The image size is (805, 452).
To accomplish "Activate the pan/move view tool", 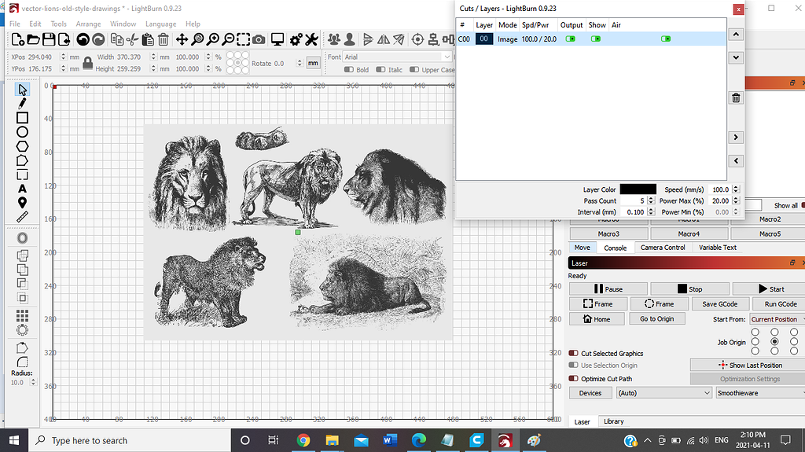I will [182, 39].
